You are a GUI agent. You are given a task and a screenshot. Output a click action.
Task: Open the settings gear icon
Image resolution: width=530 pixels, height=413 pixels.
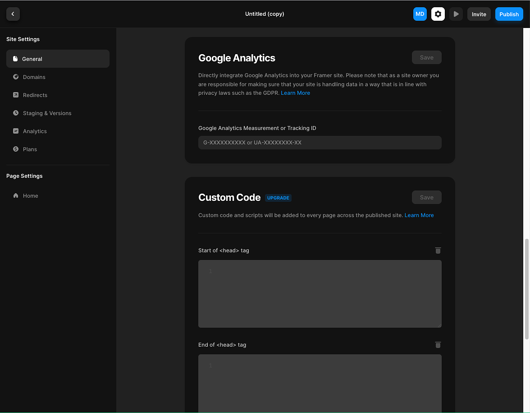pos(438,14)
